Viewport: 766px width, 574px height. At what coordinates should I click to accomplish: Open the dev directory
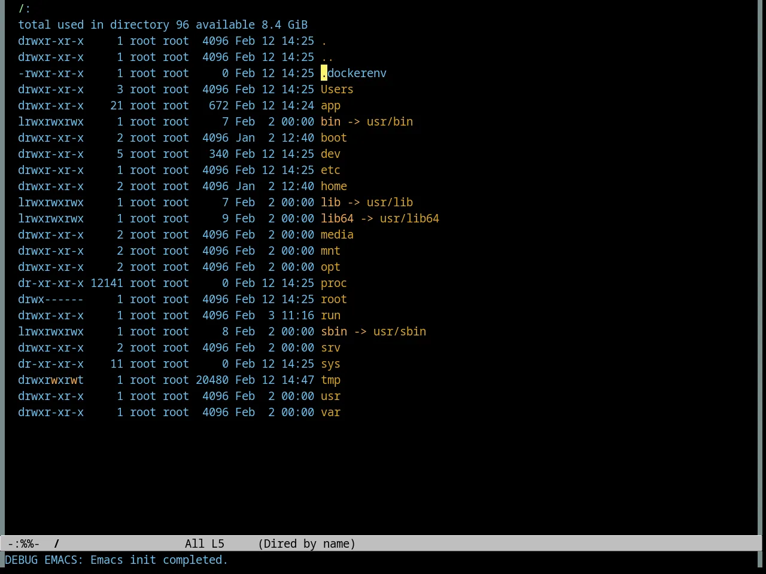(x=330, y=154)
